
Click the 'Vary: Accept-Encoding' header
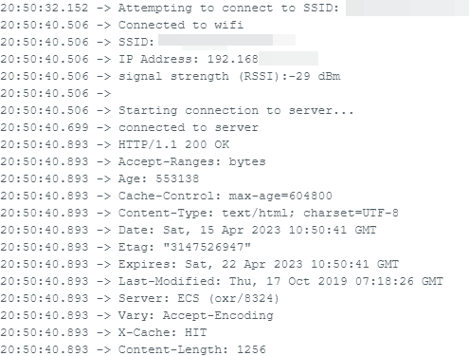(136, 315)
